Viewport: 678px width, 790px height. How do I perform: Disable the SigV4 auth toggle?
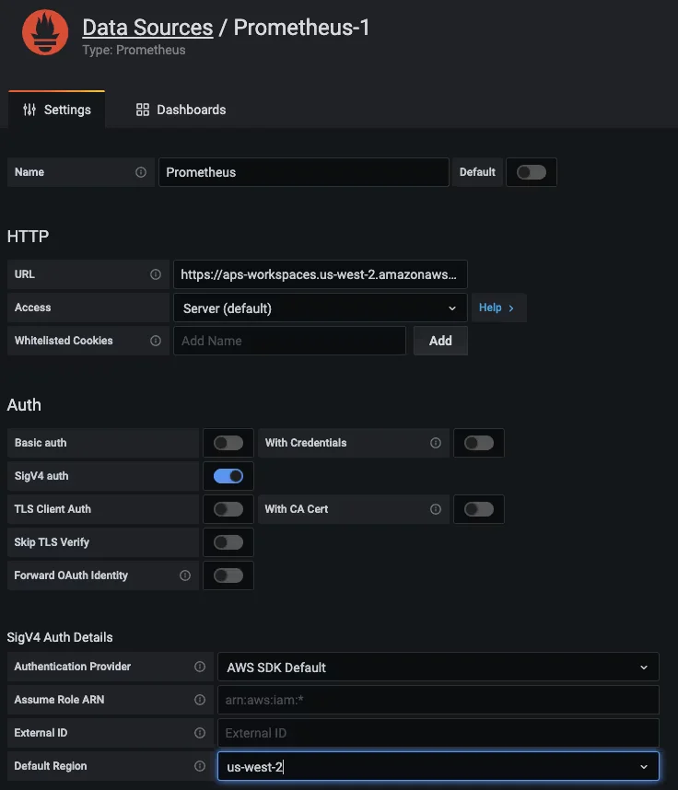click(x=228, y=476)
